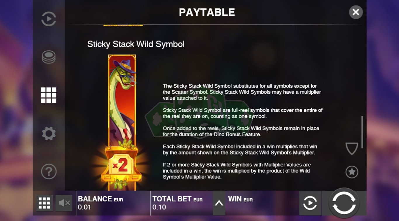
Task: Click the star icon on right side
Action: coord(352,172)
